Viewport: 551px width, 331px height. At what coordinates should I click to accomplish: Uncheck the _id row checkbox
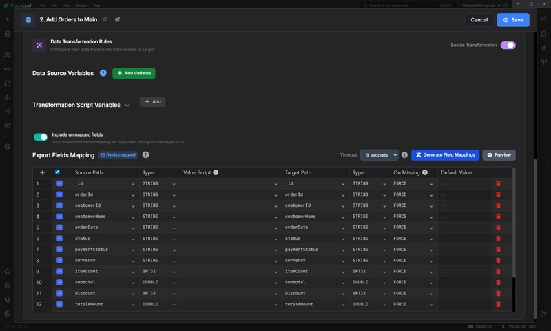59,183
